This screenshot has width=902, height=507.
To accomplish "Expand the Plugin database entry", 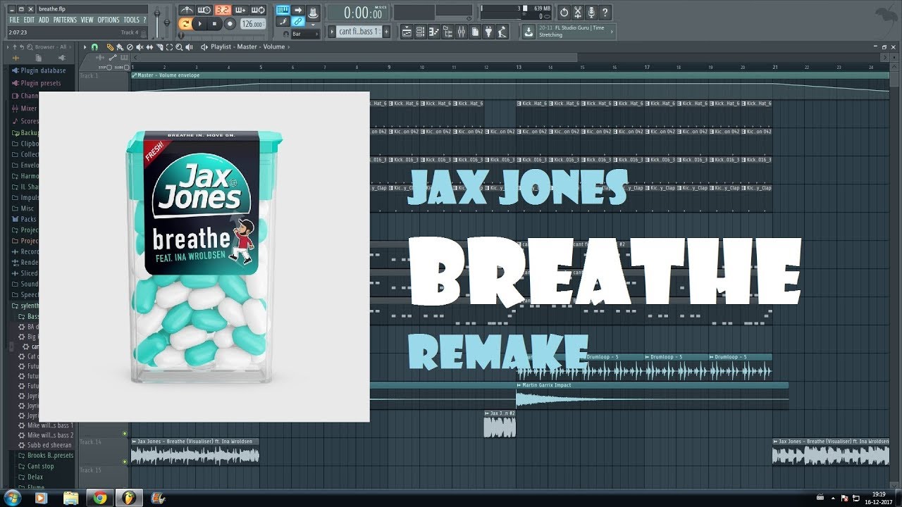I will pyautogui.click(x=39, y=70).
